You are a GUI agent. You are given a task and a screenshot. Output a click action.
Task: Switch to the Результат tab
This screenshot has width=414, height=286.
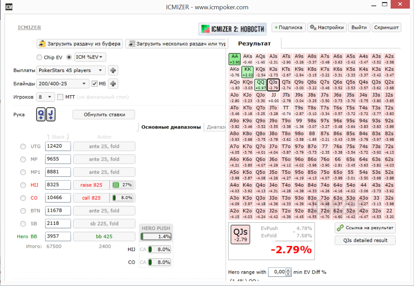(255, 44)
